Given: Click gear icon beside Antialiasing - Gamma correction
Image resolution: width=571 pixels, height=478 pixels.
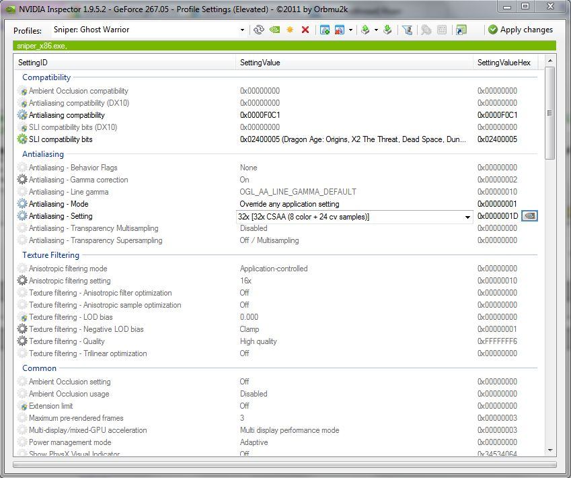Looking at the screenshot, I should (22, 180).
